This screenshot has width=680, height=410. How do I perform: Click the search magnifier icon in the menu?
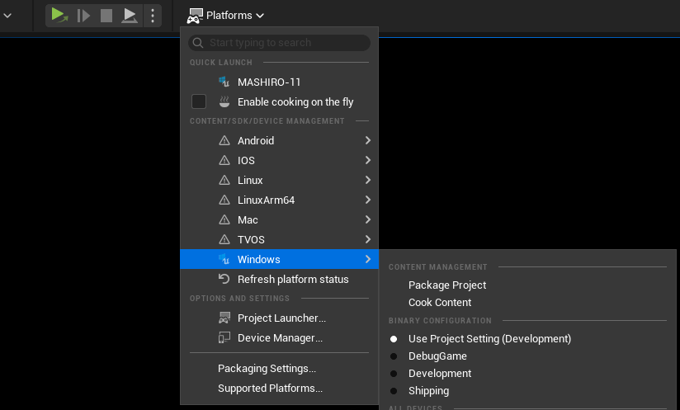198,42
